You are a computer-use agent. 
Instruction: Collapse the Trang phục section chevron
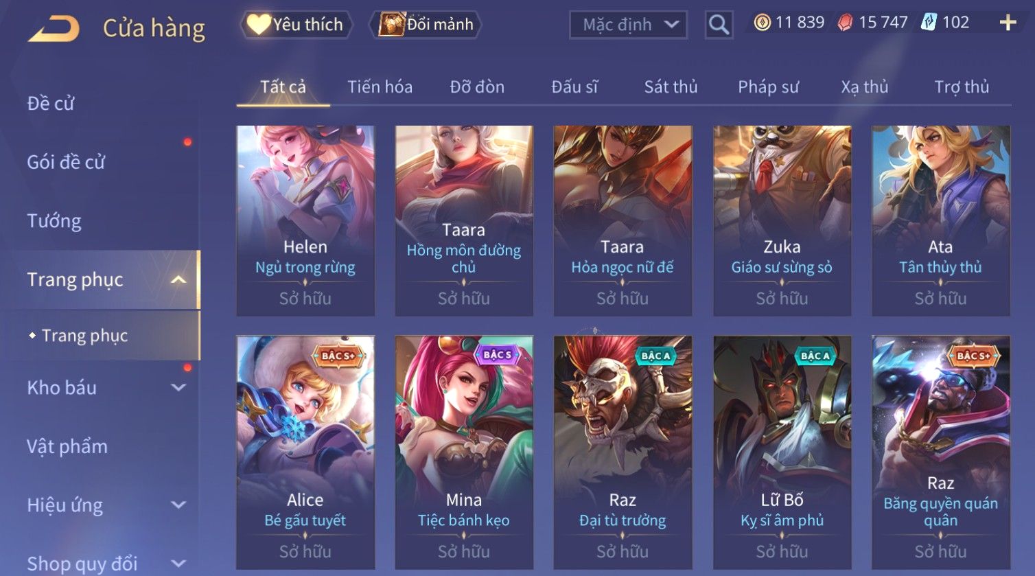[178, 279]
